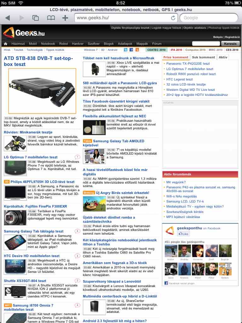The height and width of the screenshot is (323, 242).
Task: Open the geeksponthu Facebook page link
Action: (189, 228)
